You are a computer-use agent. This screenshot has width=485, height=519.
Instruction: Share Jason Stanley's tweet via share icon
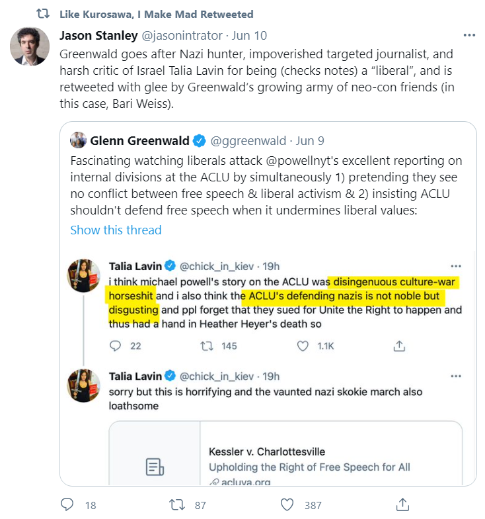(x=402, y=504)
